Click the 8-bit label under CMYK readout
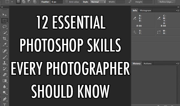 (x=163, y=26)
